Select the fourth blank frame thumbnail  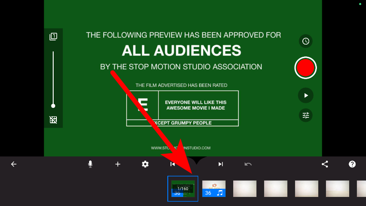(x=276, y=189)
